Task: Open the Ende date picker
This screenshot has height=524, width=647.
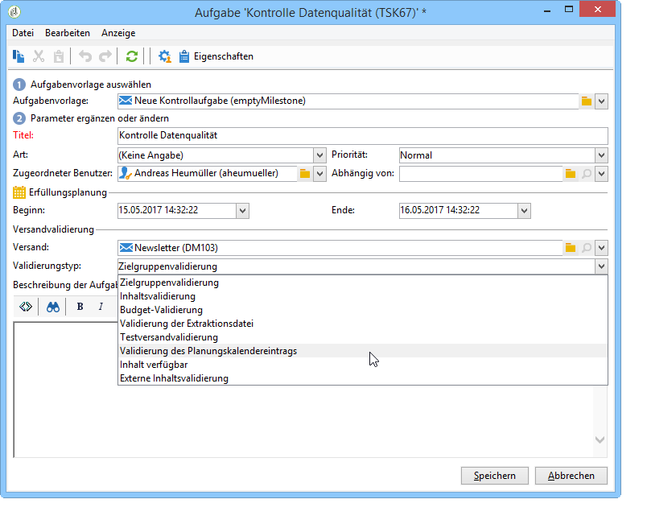Action: [x=524, y=211]
